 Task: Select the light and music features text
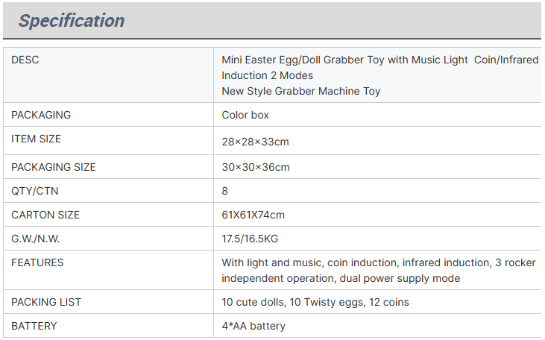click(x=379, y=271)
